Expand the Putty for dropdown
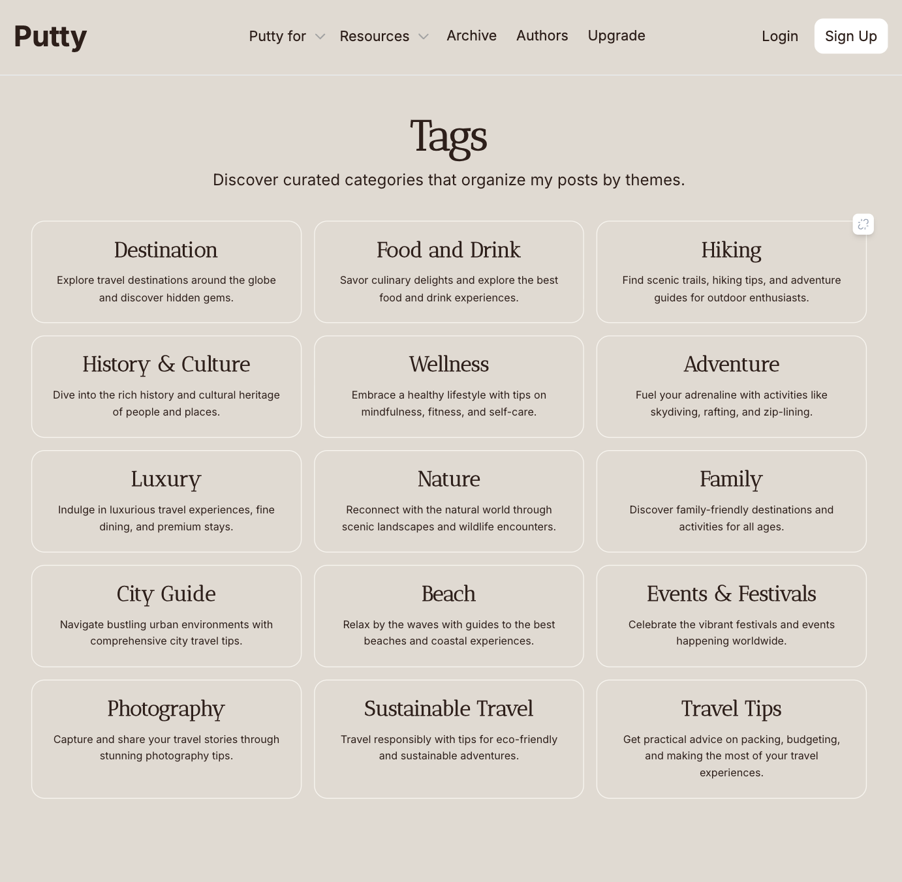 coord(287,37)
